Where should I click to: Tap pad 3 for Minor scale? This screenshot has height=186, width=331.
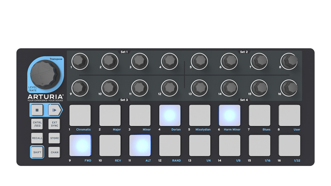coord(140,115)
